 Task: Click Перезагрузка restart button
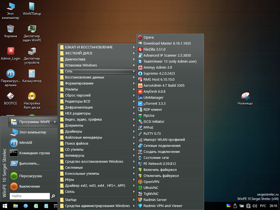(x=33, y=176)
